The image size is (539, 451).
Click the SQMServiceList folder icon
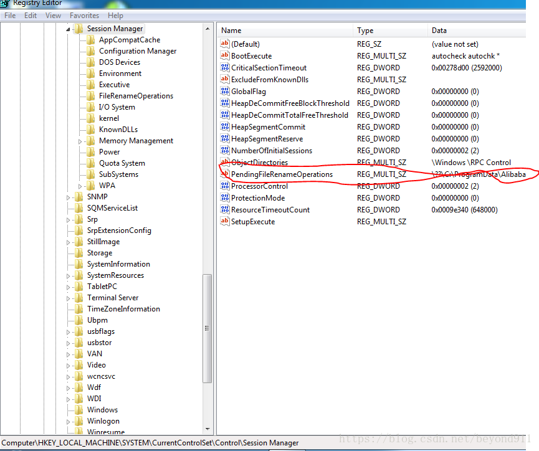pyautogui.click(x=79, y=208)
